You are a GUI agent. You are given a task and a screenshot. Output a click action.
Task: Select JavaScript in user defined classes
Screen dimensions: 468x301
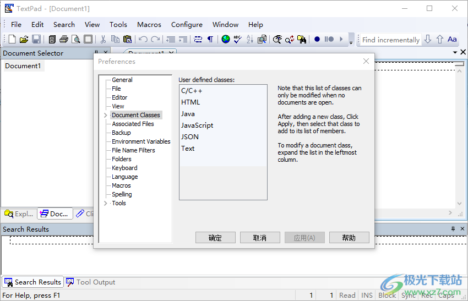223,125
